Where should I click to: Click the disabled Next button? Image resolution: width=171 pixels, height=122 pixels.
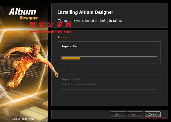[135, 114]
